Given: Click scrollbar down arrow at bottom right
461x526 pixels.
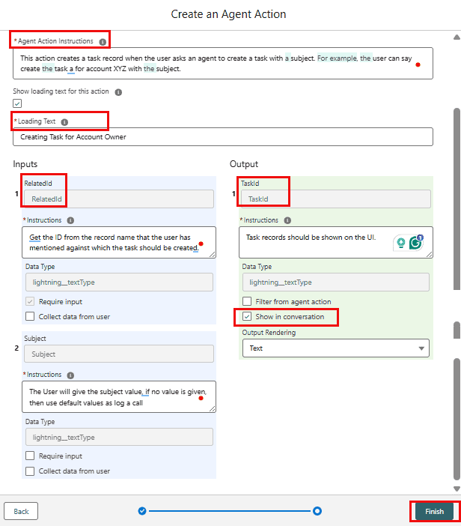Looking at the screenshot, I should 457,489.
